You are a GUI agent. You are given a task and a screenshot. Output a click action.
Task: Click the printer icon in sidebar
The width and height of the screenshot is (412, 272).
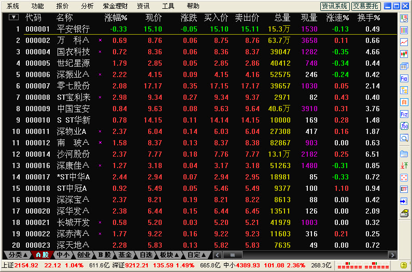click(404, 213)
